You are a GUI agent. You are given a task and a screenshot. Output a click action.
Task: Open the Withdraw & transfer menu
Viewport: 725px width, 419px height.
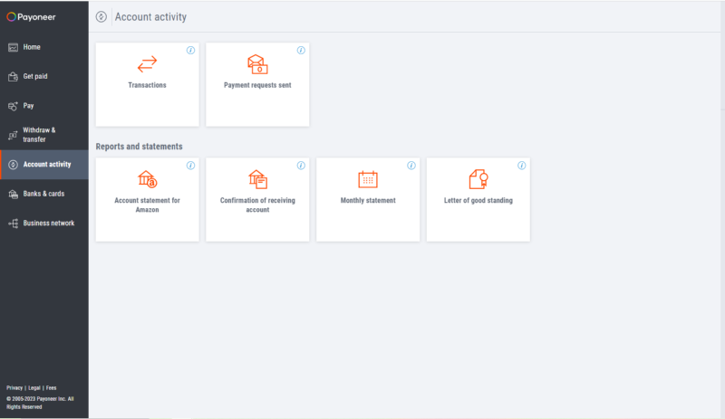coord(38,135)
